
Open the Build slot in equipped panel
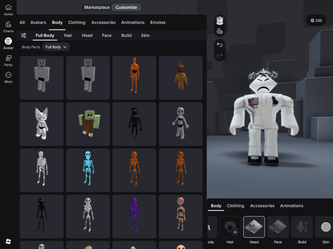pos(302,227)
